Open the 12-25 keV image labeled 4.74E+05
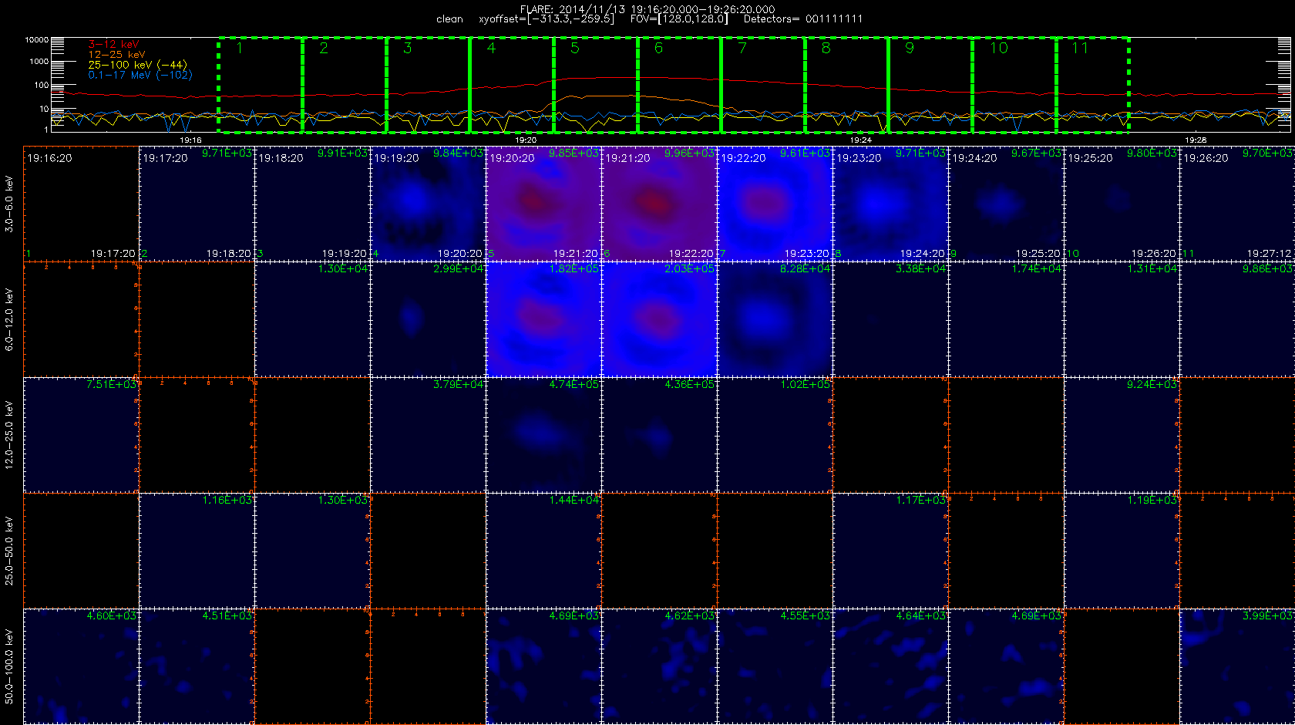This screenshot has width=1295, height=725. coord(543,435)
